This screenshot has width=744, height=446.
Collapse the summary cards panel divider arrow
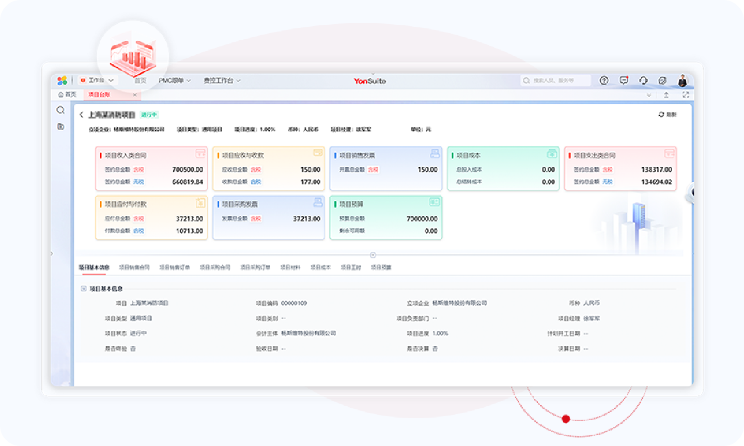click(x=373, y=255)
